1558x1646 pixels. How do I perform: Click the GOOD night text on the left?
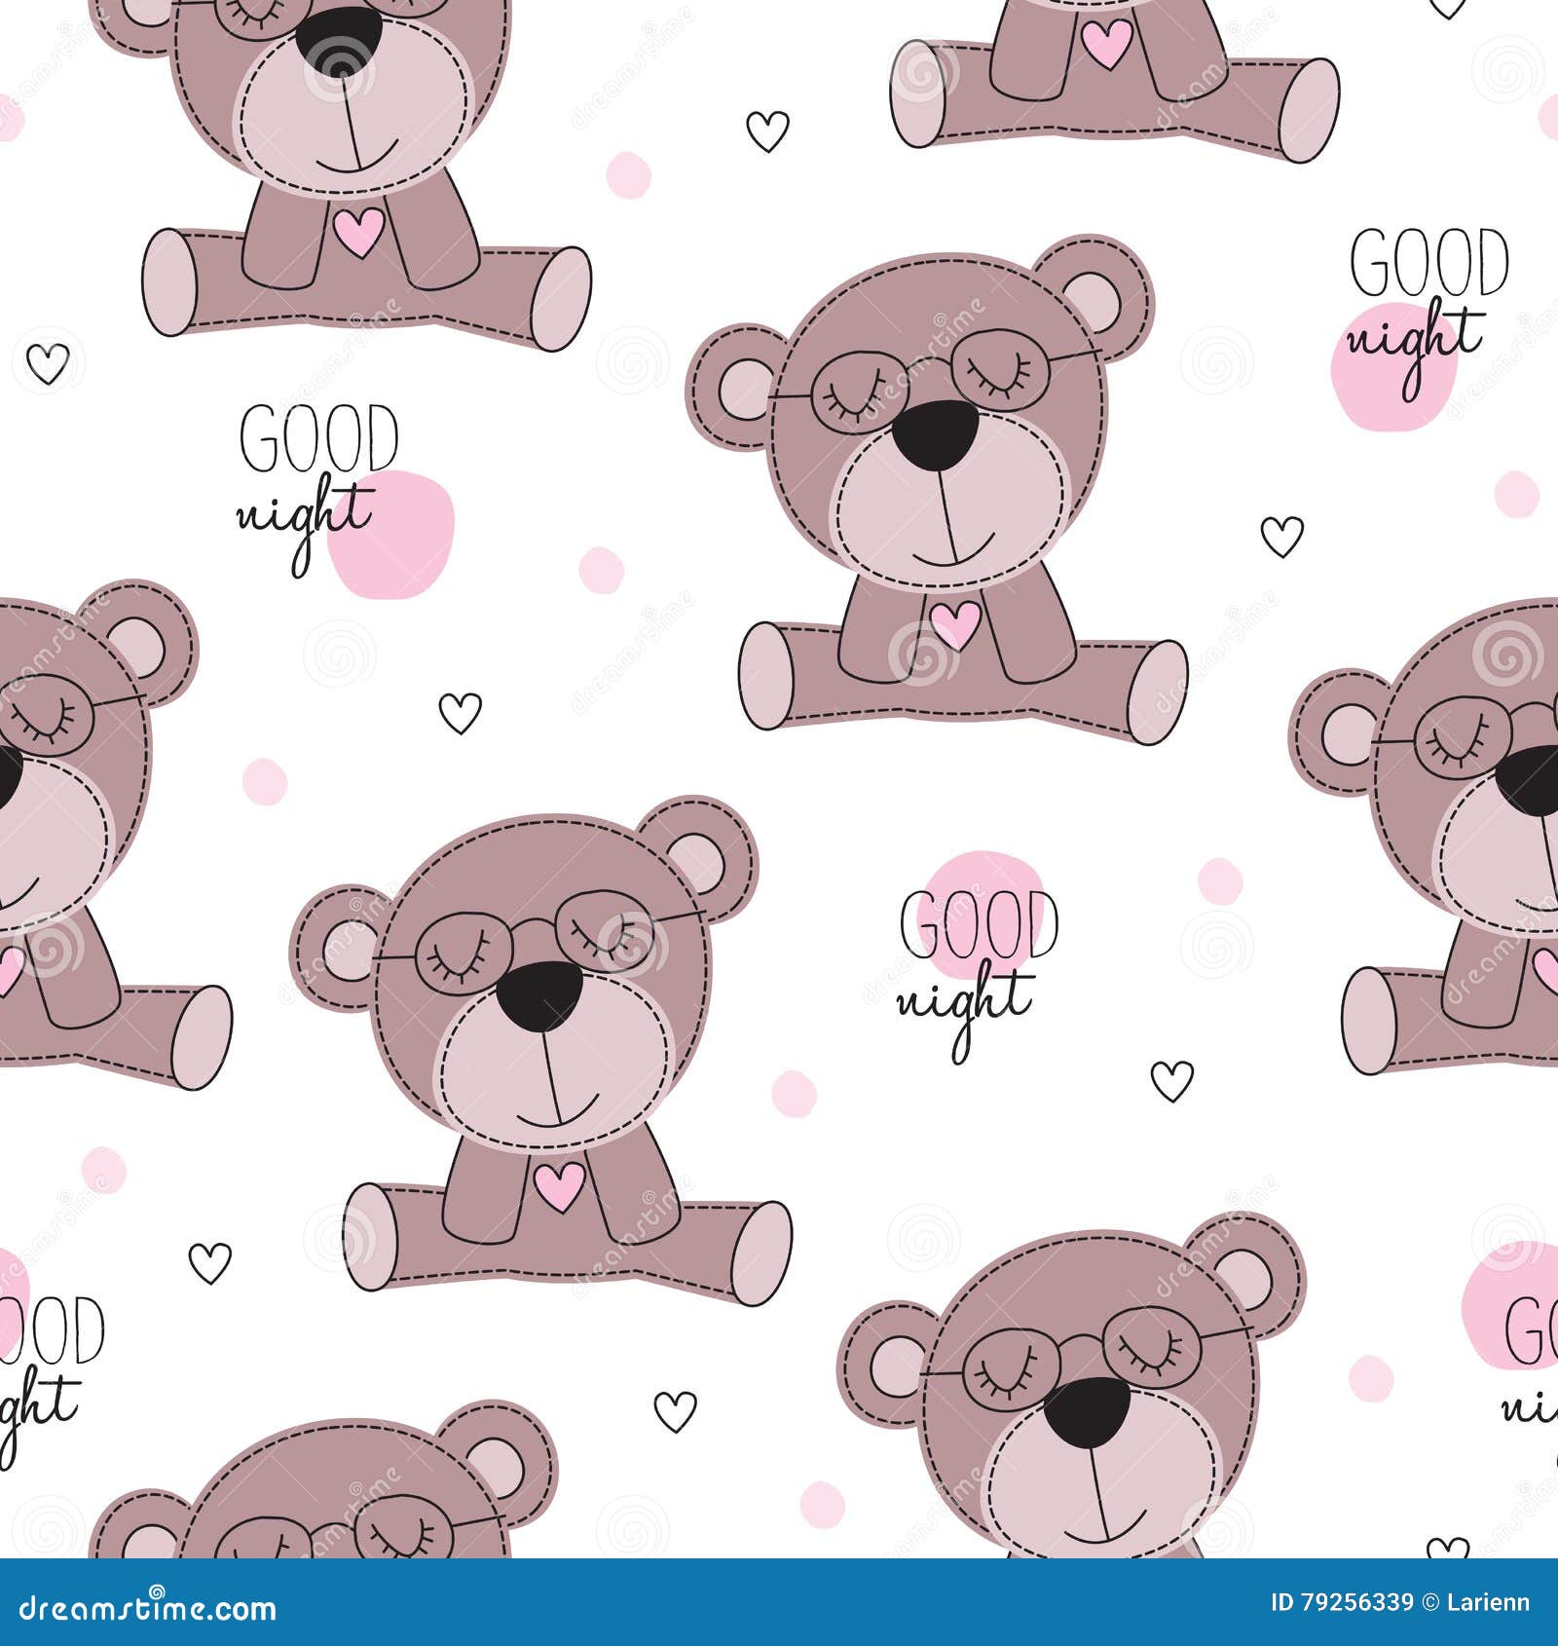pos(302,477)
